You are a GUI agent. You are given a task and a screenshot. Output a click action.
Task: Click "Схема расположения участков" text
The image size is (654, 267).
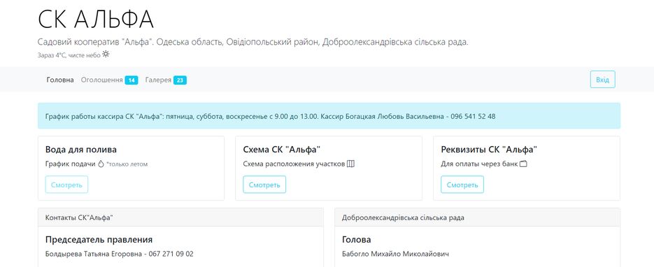pyautogui.click(x=294, y=164)
